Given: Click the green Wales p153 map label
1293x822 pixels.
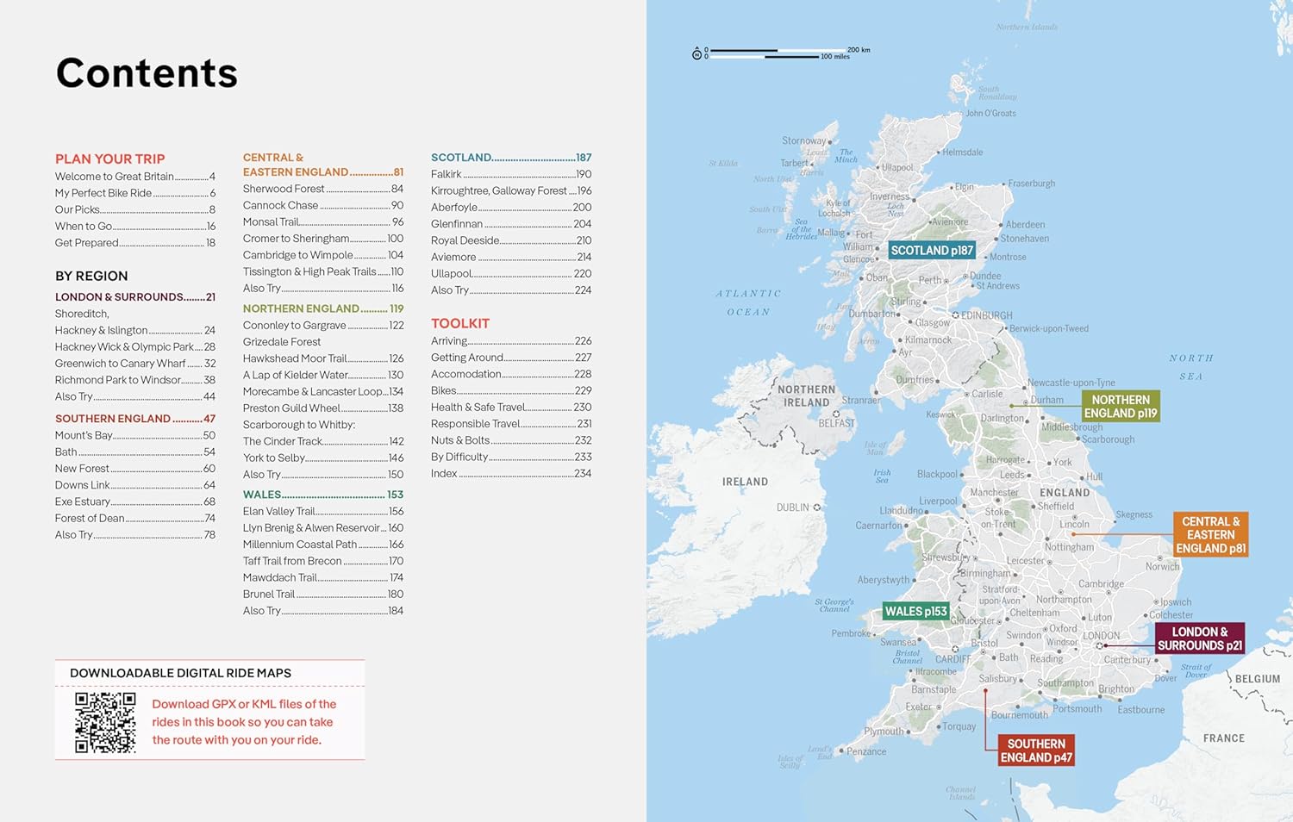Looking at the screenshot, I should click(x=915, y=612).
